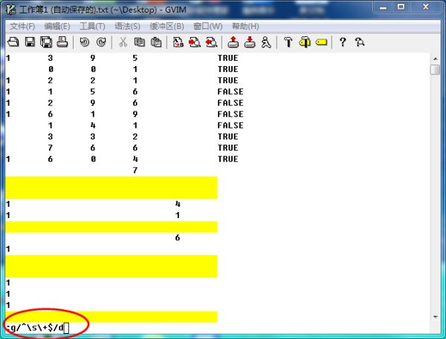Click the Help question mark icon
The image size is (446, 339).
(343, 42)
